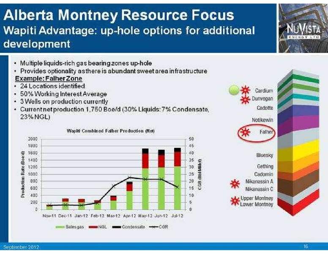Select the bullet "50% Working Interest Average"
328x254 pixels.
(63, 94)
